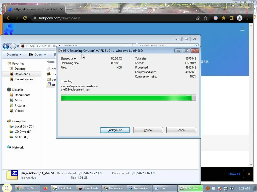The width and height of the screenshot is (257, 192).
Task: Open the network tray icon
Action: point(226,188)
